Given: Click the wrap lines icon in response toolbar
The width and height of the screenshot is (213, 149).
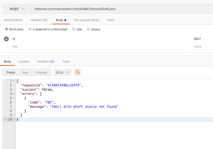Looking at the screenshot, I should click(x=78, y=72).
